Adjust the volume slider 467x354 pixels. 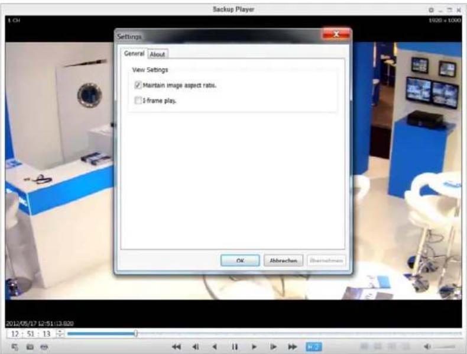(x=445, y=347)
